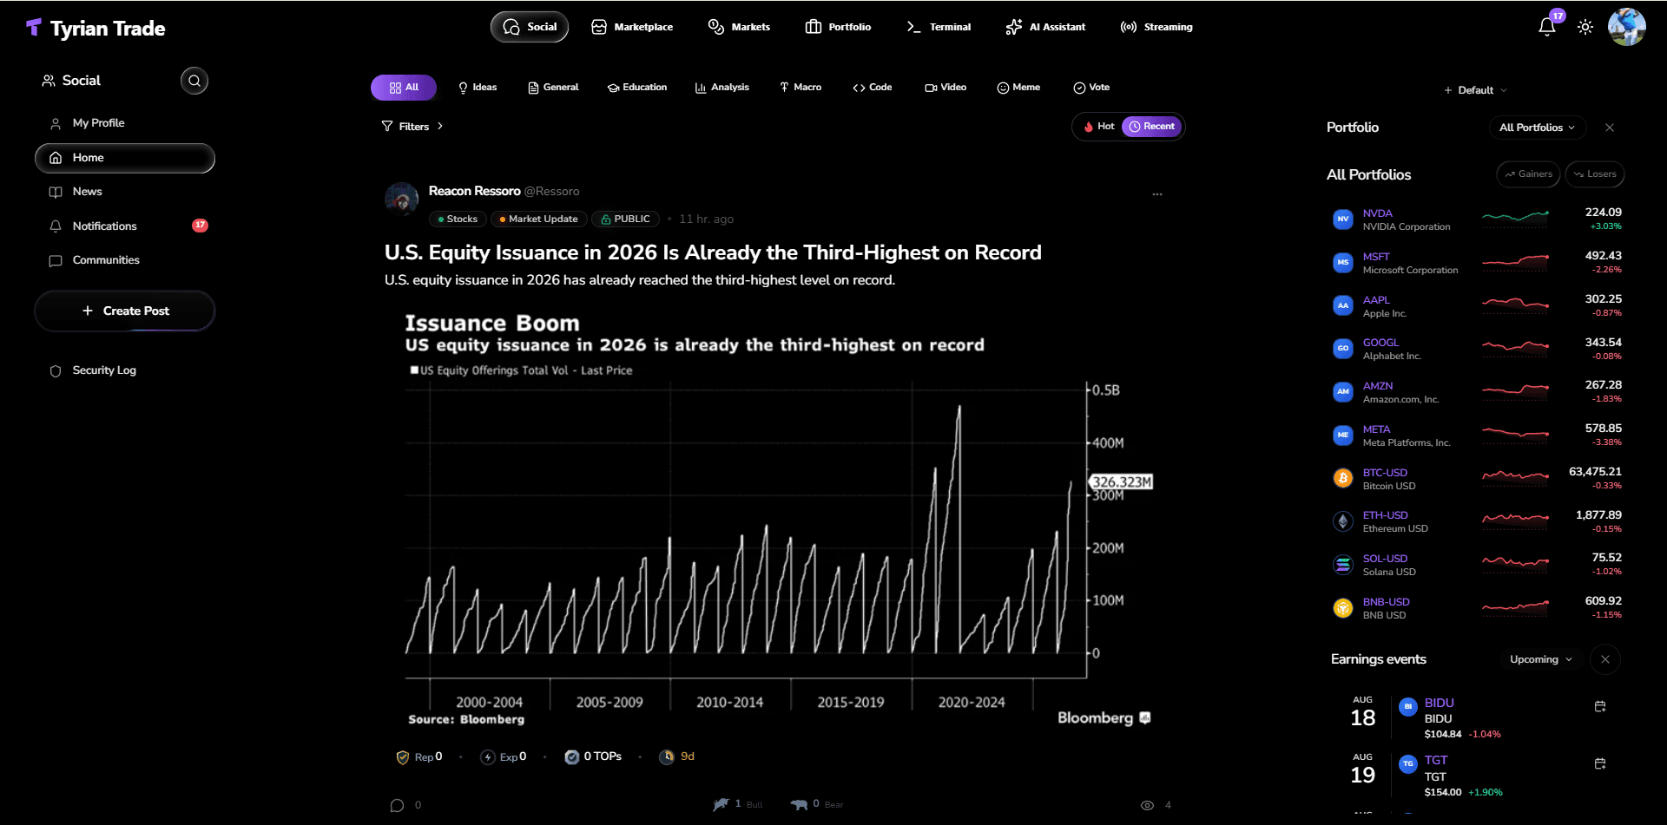Click the BIDU earnings calendar icon
1667x825 pixels.
(1600, 707)
